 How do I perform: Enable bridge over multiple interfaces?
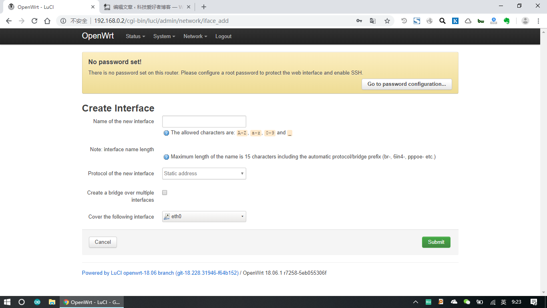pyautogui.click(x=165, y=192)
